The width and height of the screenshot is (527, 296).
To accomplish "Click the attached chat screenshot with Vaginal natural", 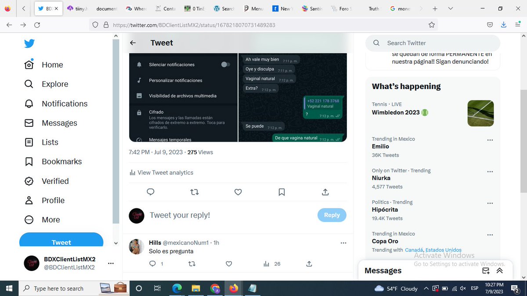I will pyautogui.click(x=292, y=97).
